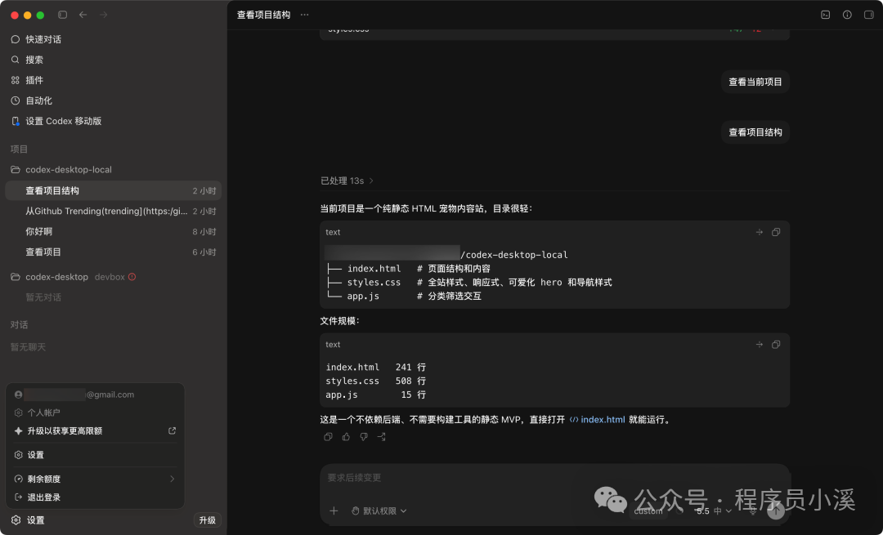The image size is (883, 535).
Task: Open the 从Github Trending conversation
Action: [x=113, y=211]
